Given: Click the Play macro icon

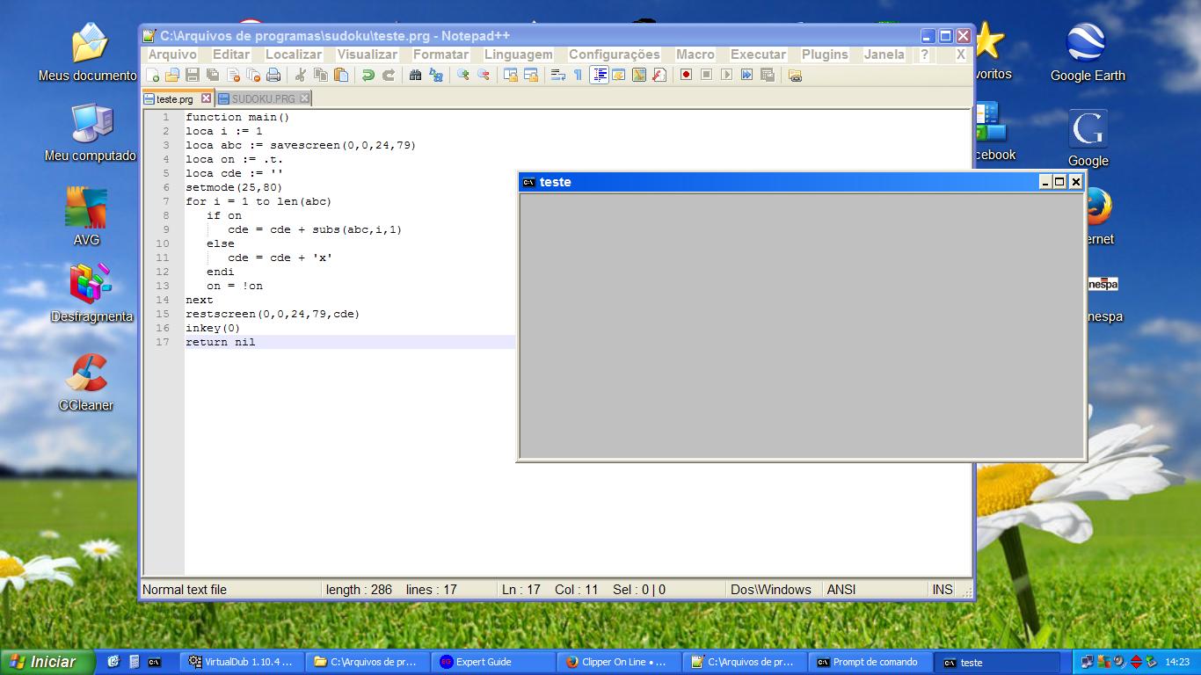Looking at the screenshot, I should tap(726, 76).
